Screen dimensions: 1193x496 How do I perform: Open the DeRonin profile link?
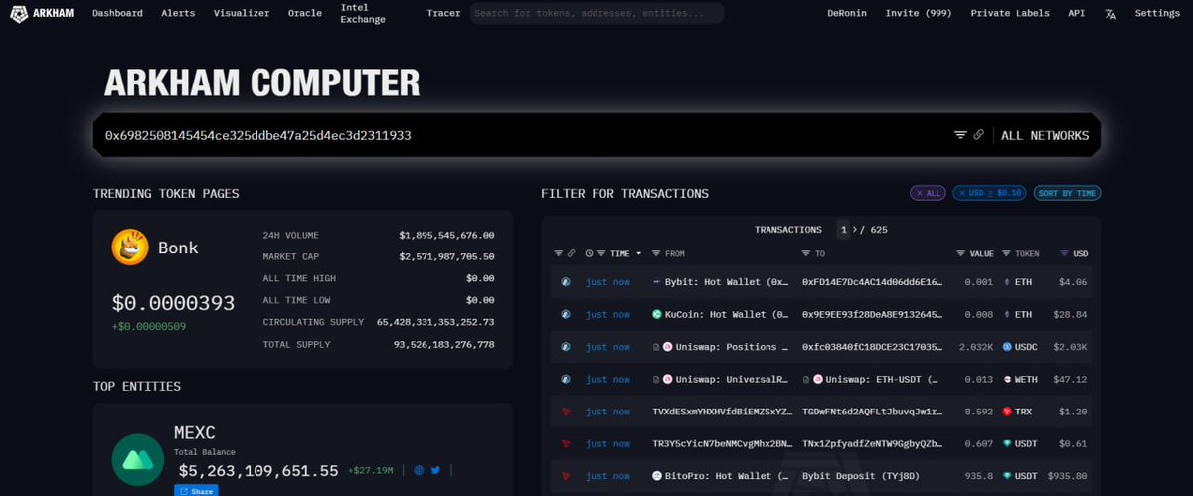point(847,14)
